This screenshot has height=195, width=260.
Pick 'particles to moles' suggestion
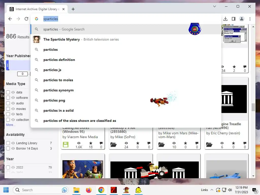(x=126, y=80)
